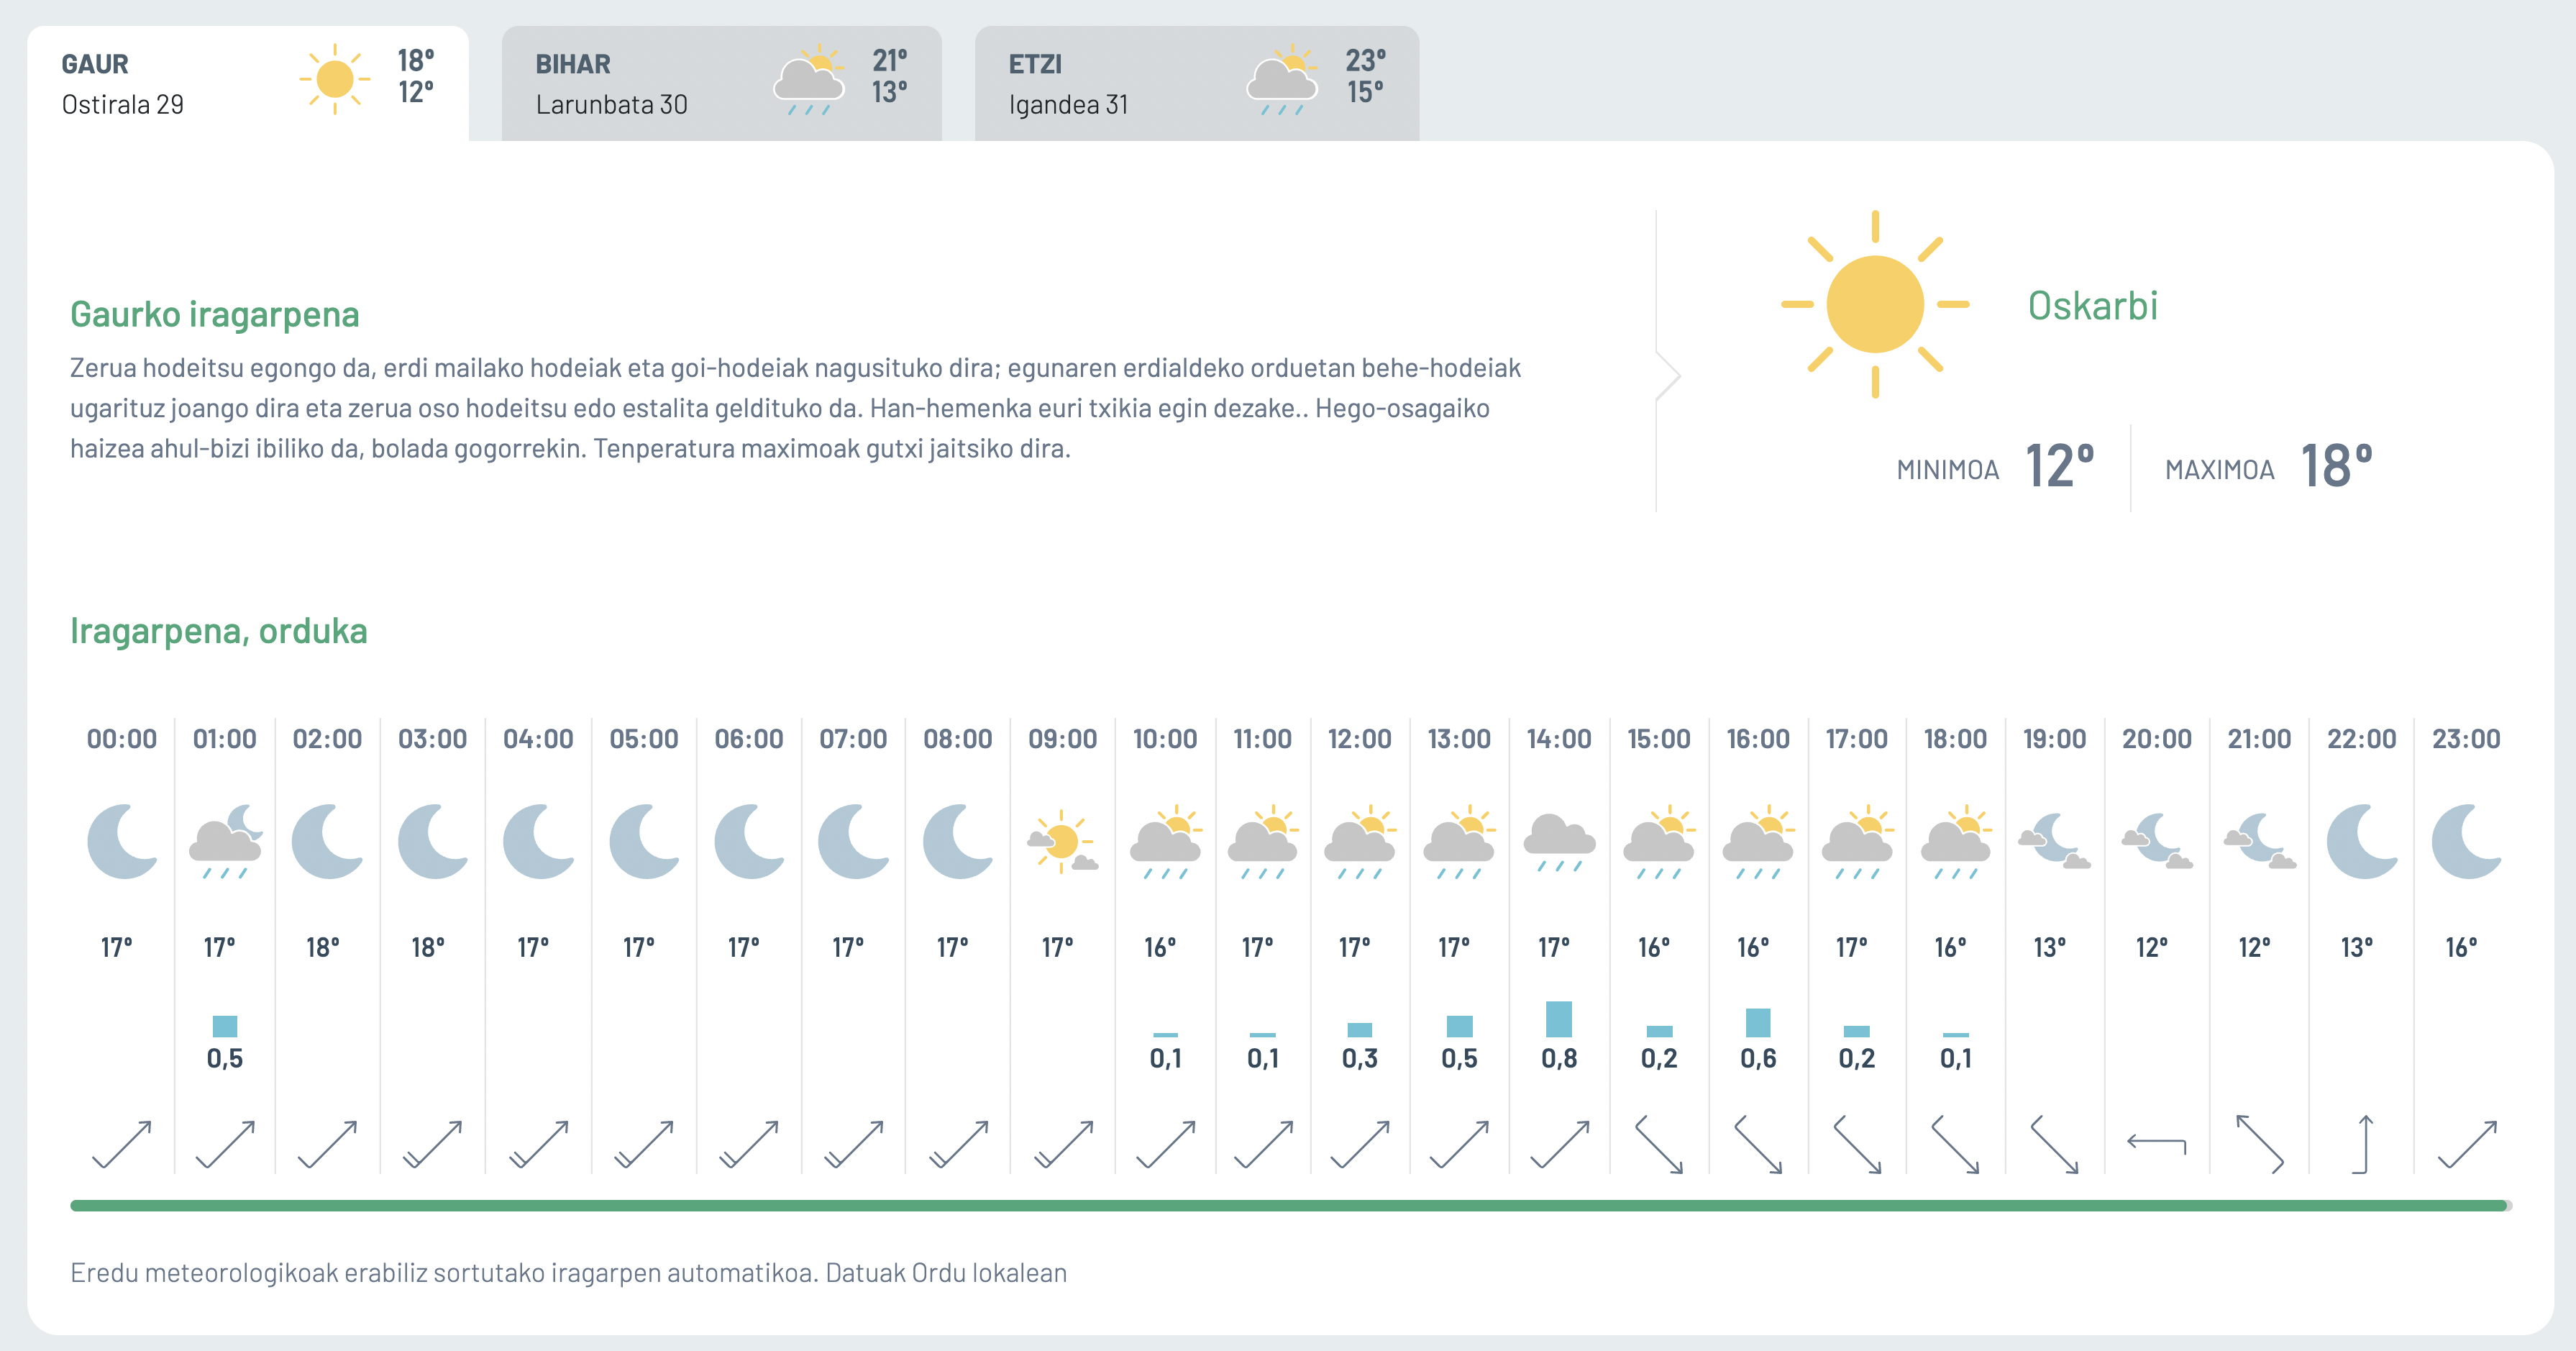Switch to the BIHAR Larunbata 30 tab
This screenshot has width=2576, height=1351.
tap(721, 83)
